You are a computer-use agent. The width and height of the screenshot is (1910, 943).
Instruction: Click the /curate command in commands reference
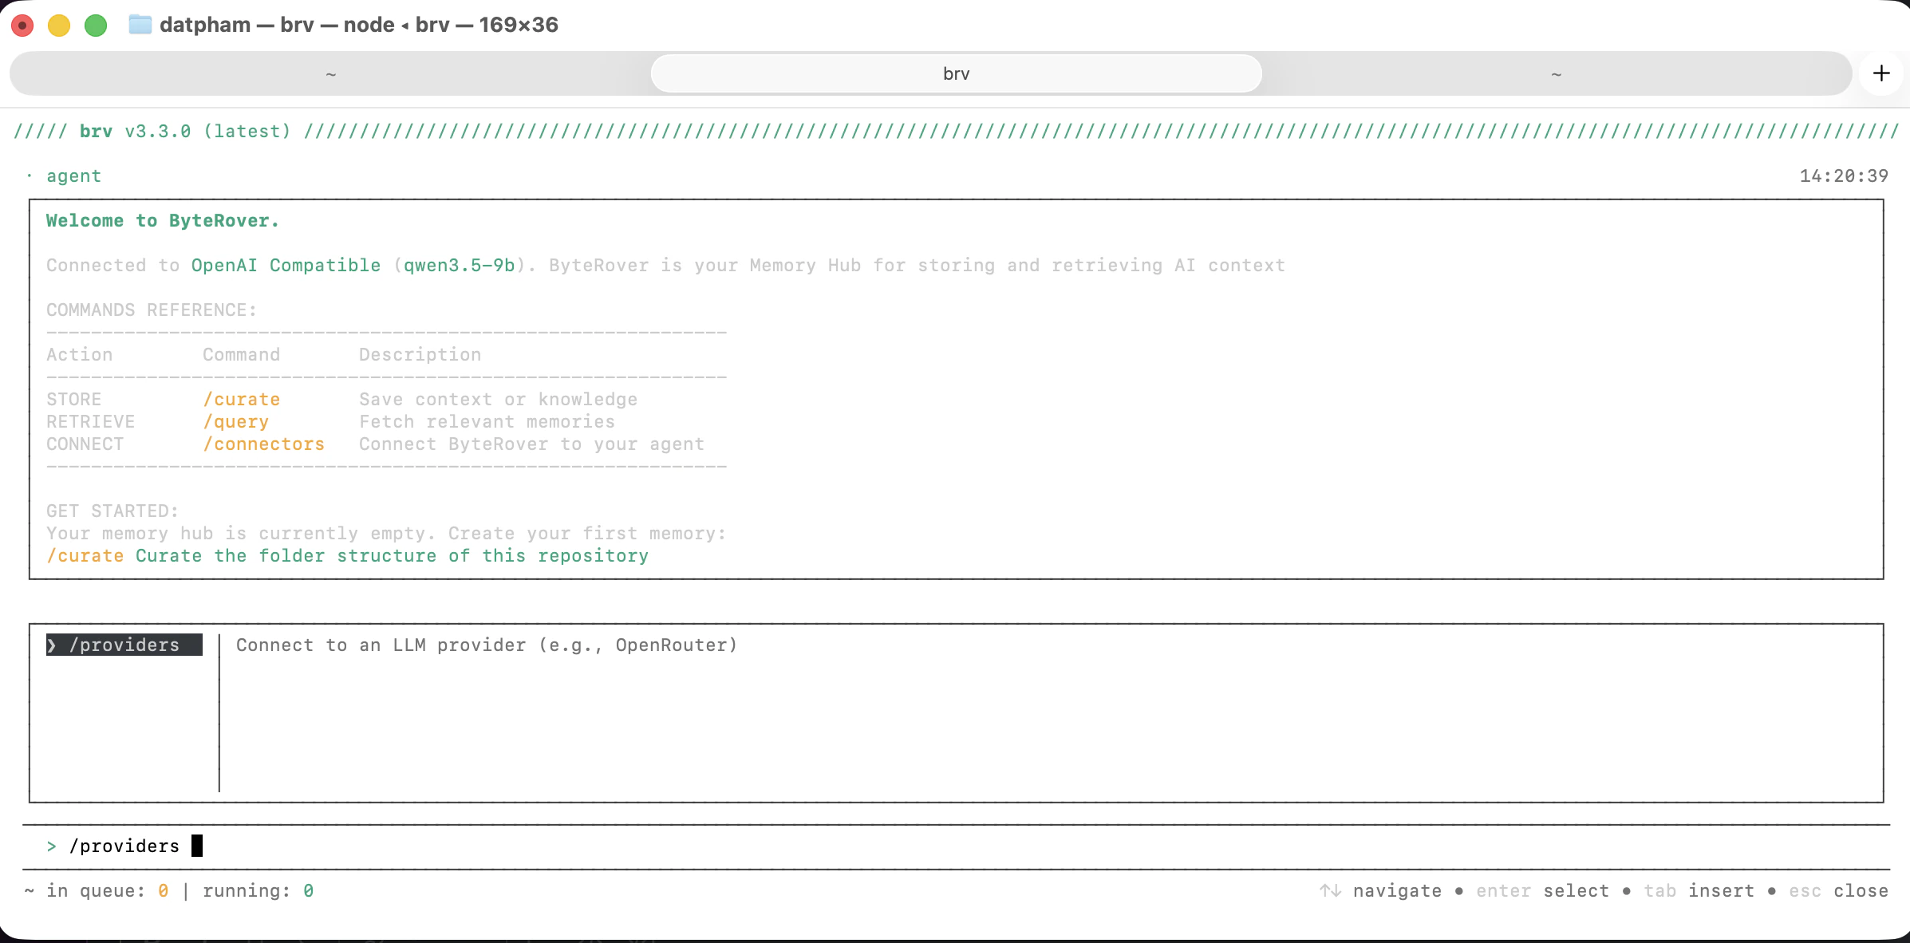[x=242, y=399]
